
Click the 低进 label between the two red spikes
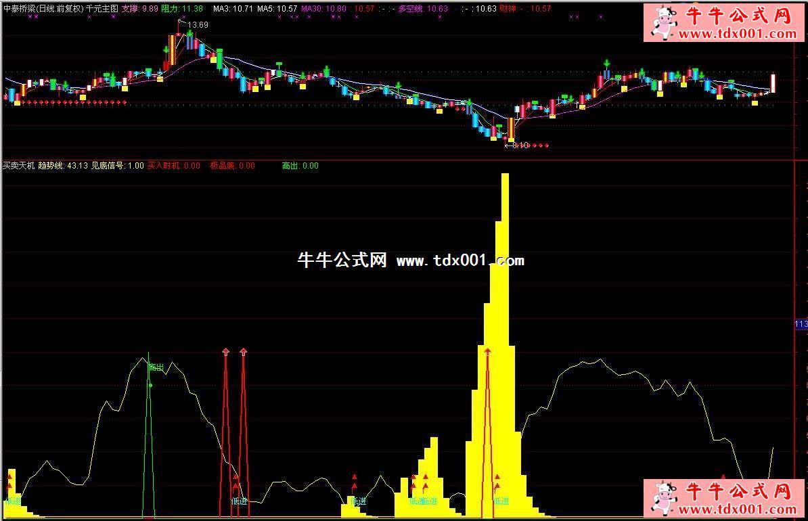240,501
